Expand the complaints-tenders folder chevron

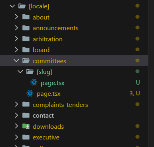point(16,104)
